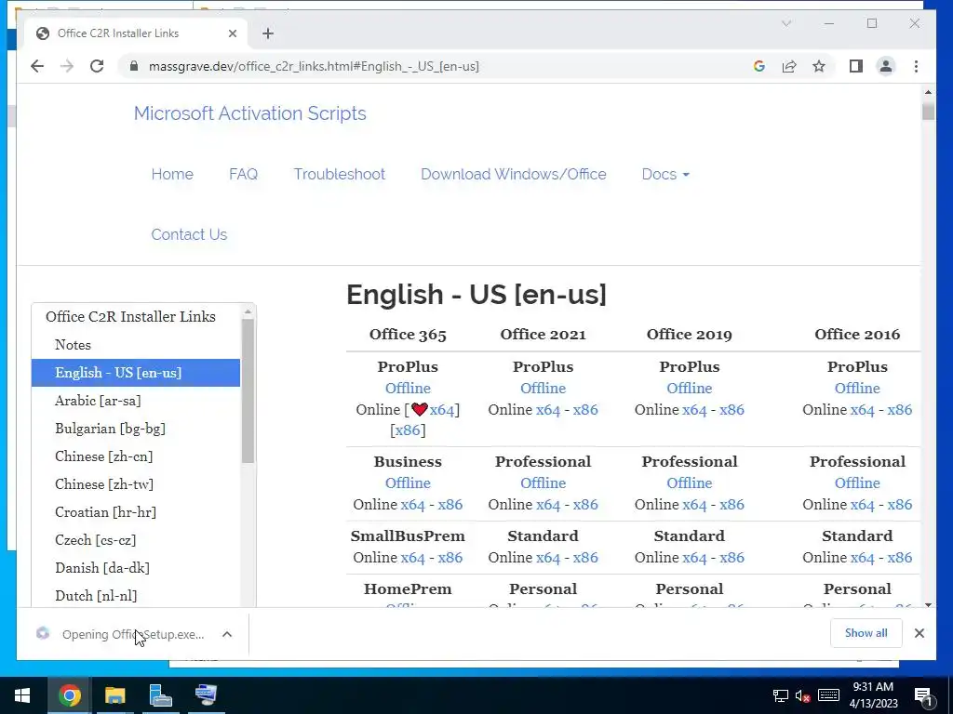
Task: Open Microsoft Activation Scripts home title
Action: [x=249, y=113]
